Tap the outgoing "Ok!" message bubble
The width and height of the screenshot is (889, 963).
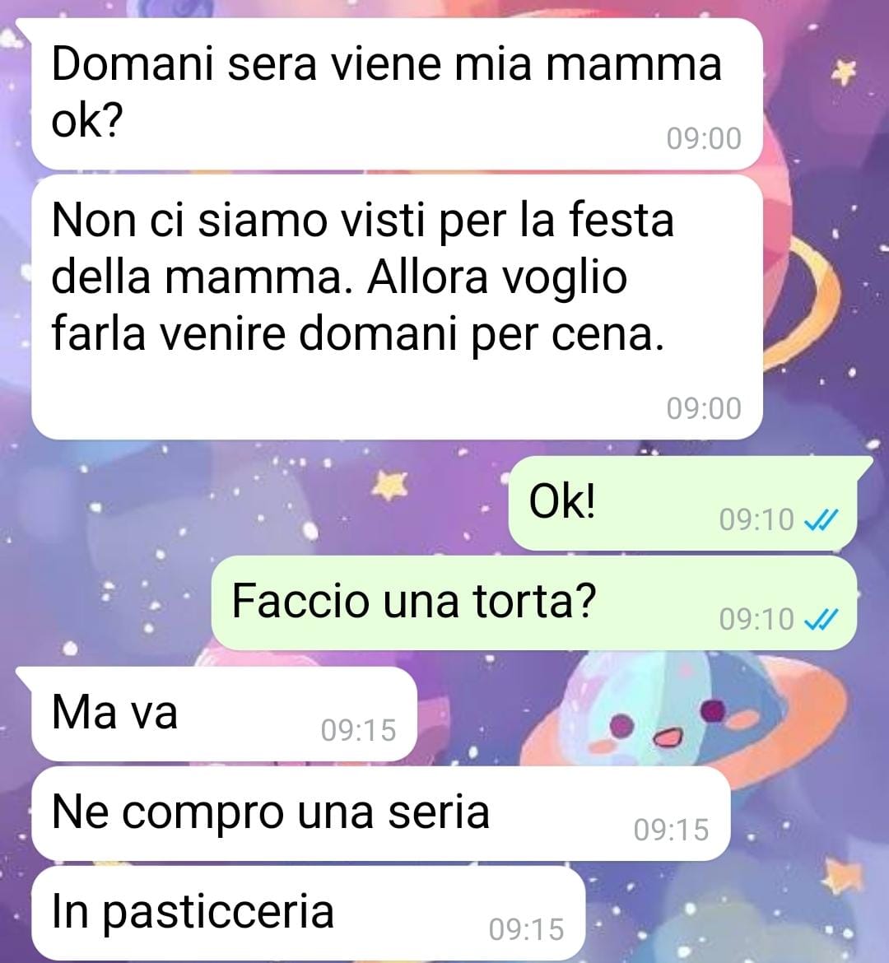click(682, 503)
